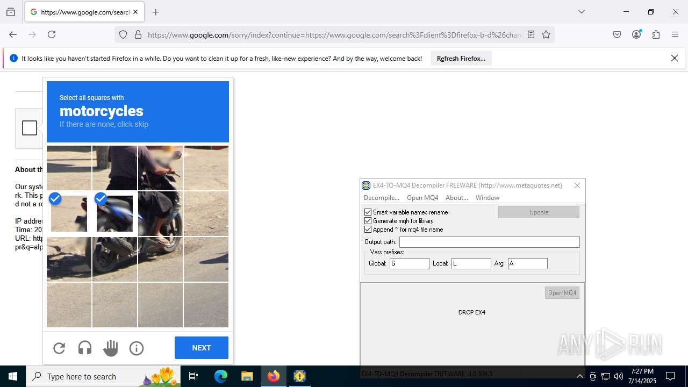Open captcha help info icon
Image resolution: width=688 pixels, height=387 pixels.
tap(137, 348)
